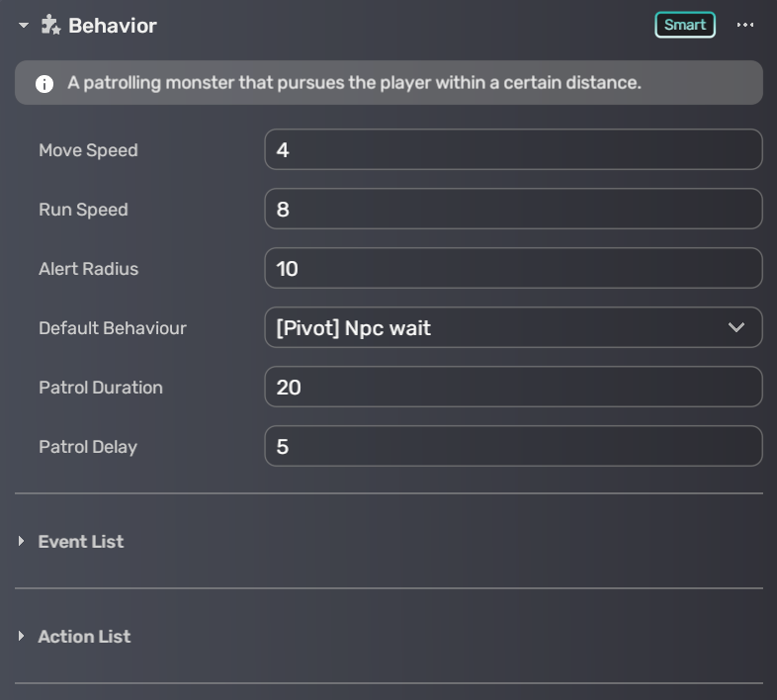Click the Smart badge

click(684, 25)
